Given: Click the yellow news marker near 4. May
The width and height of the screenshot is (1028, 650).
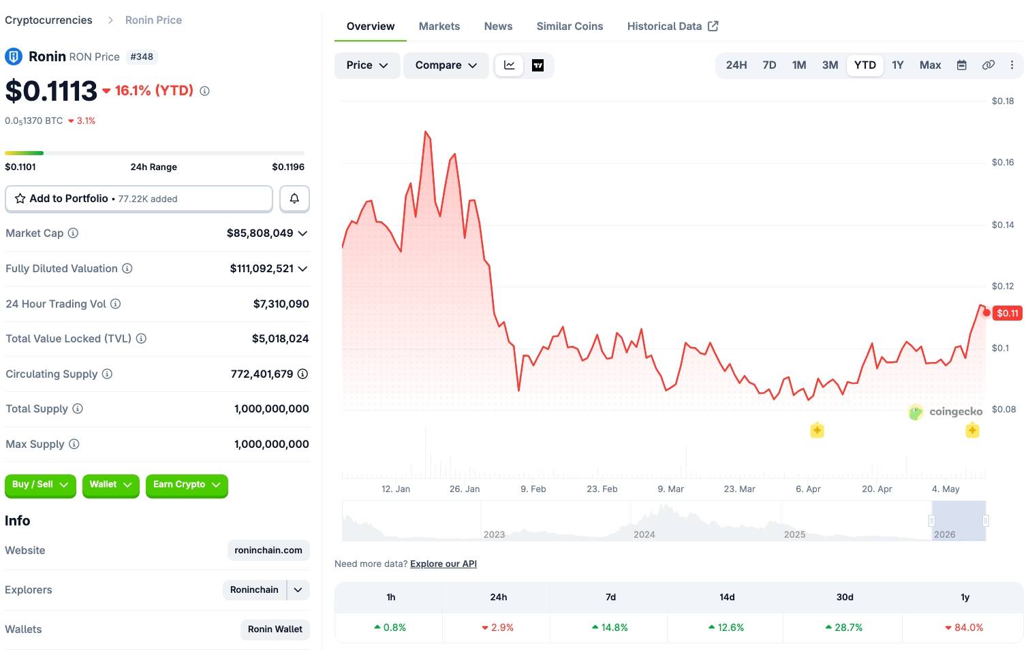Looking at the screenshot, I should point(972,430).
